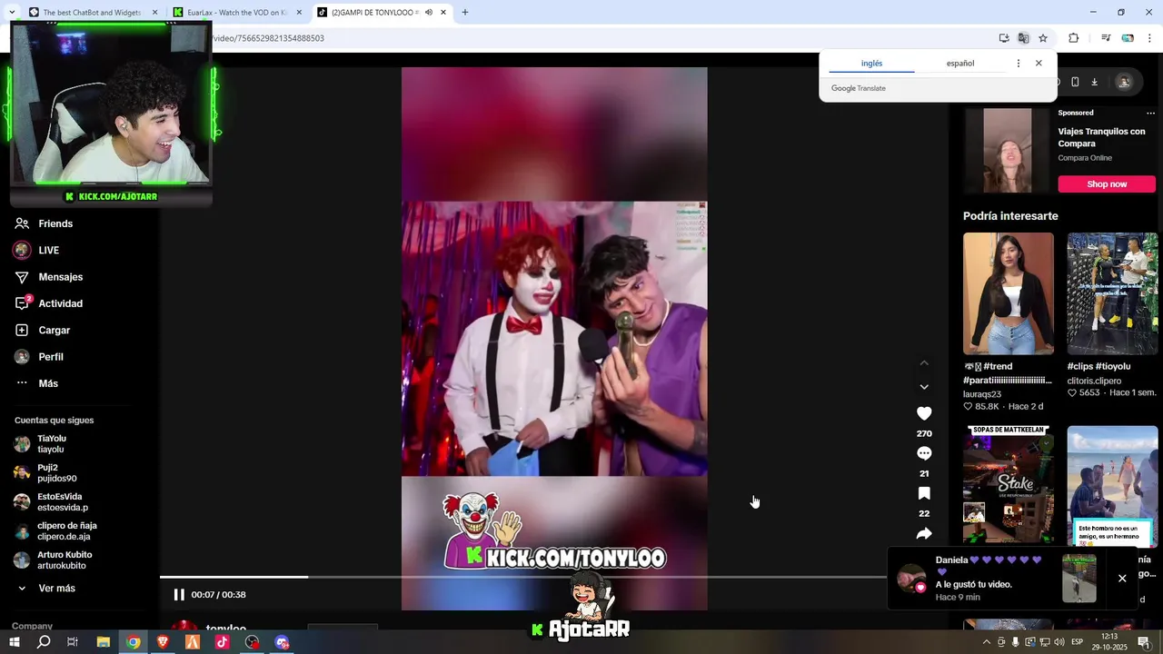Bookmark page with the star icon

pyautogui.click(x=1043, y=38)
